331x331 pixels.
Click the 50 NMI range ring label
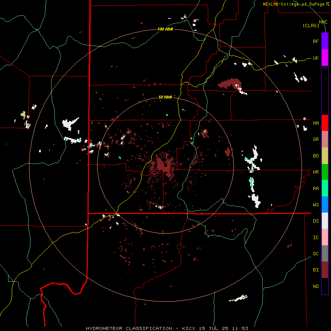tap(165, 97)
